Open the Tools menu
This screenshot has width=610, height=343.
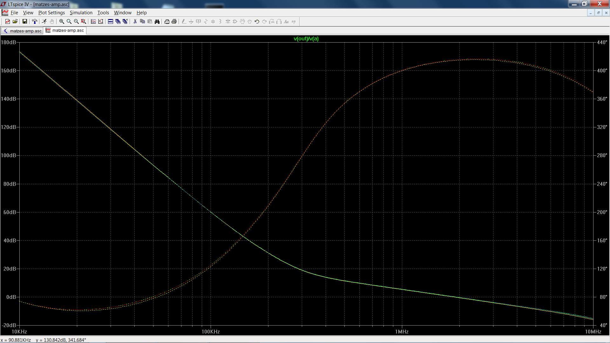point(103,13)
